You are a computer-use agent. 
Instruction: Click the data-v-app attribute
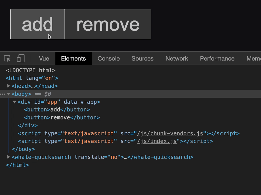[x=80, y=102]
